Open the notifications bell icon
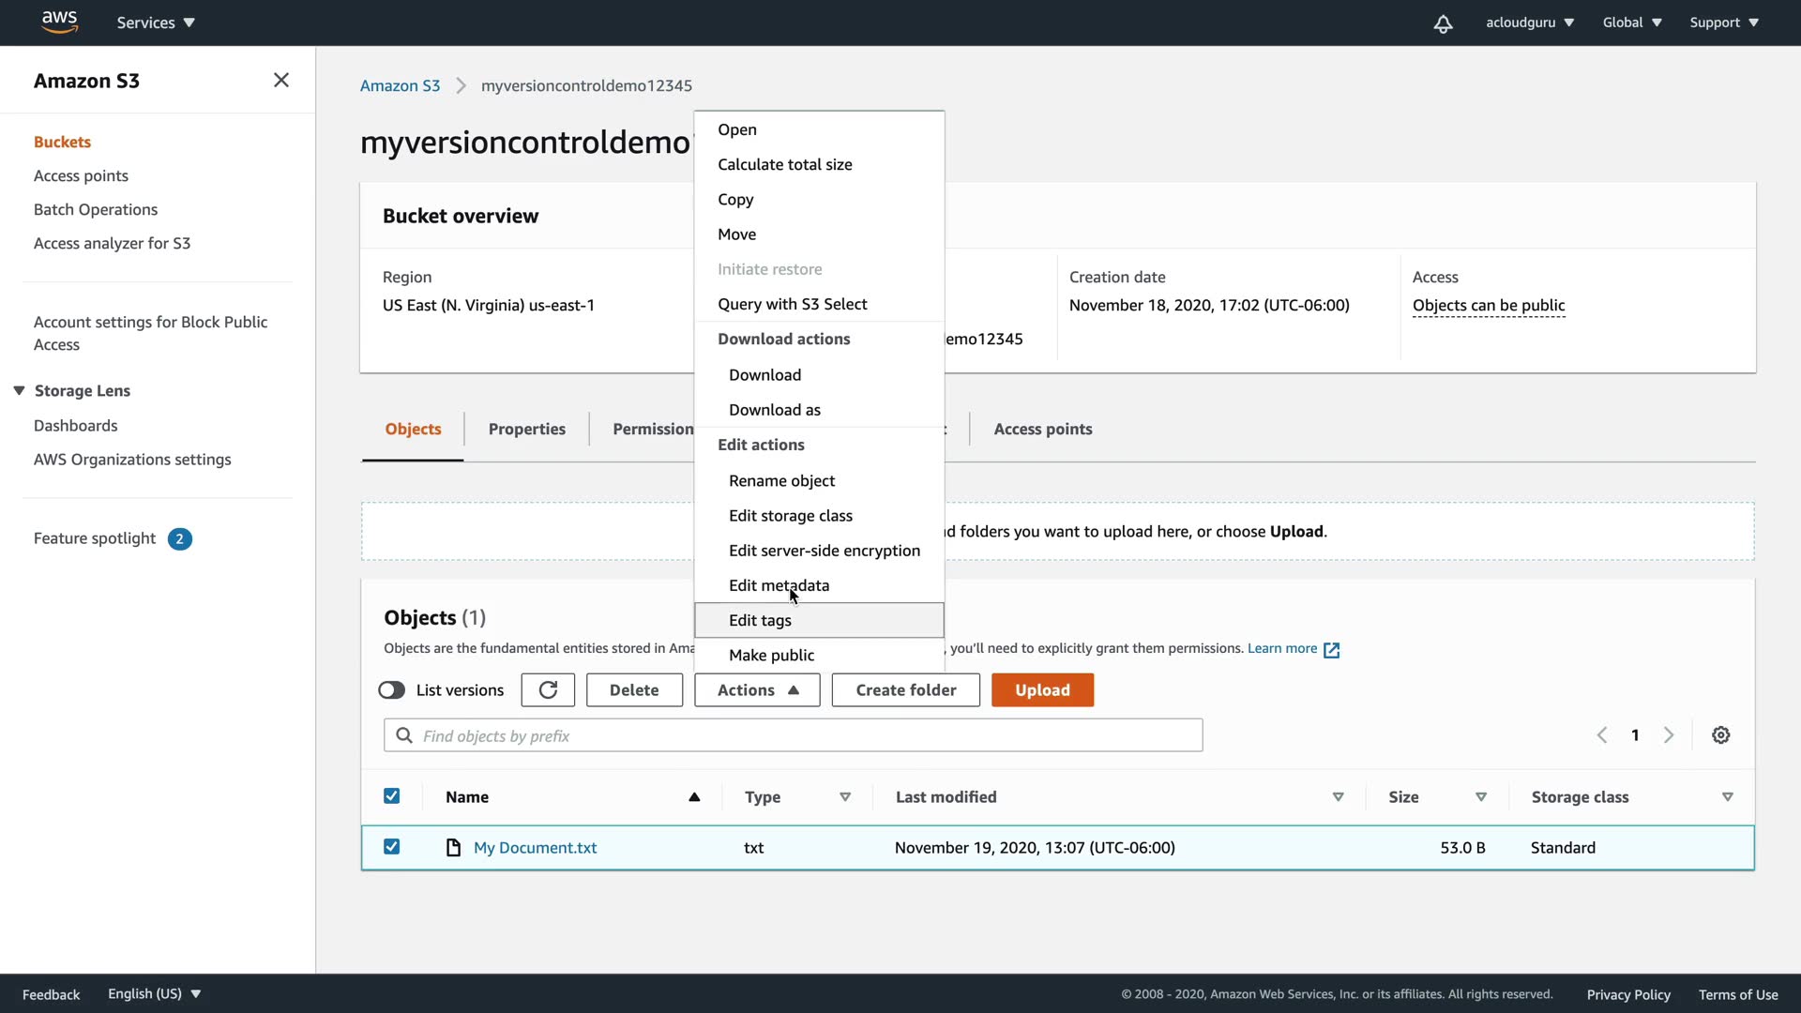 pos(1443,23)
